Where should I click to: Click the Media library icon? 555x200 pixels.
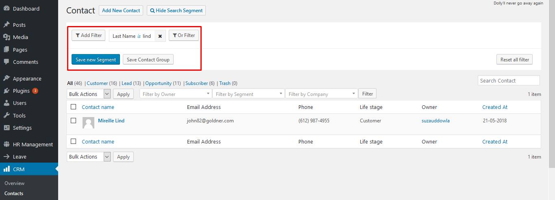coord(7,37)
